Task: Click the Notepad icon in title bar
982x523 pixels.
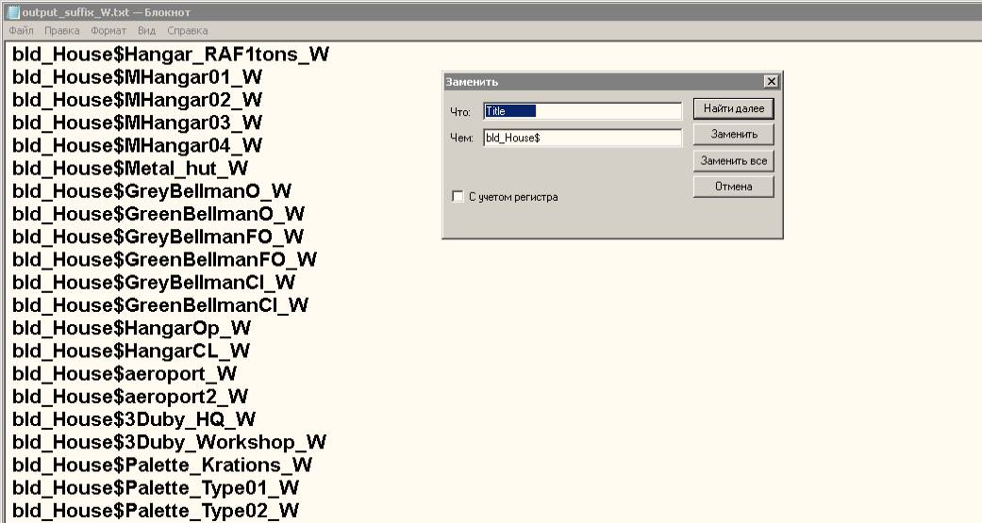Action: (x=13, y=12)
